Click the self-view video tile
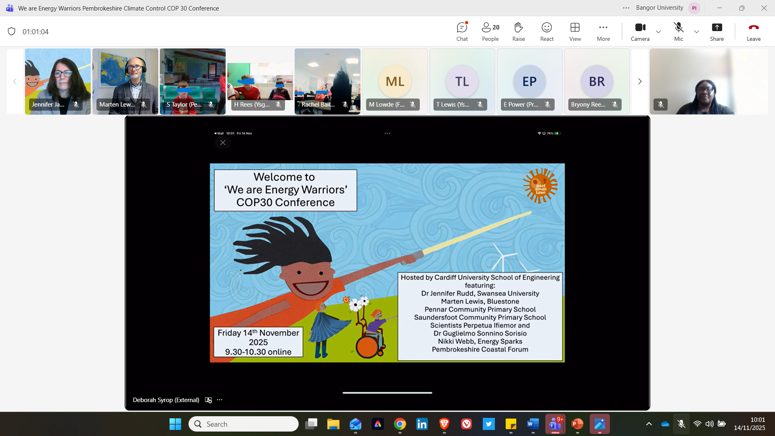The image size is (775, 436). [x=708, y=82]
